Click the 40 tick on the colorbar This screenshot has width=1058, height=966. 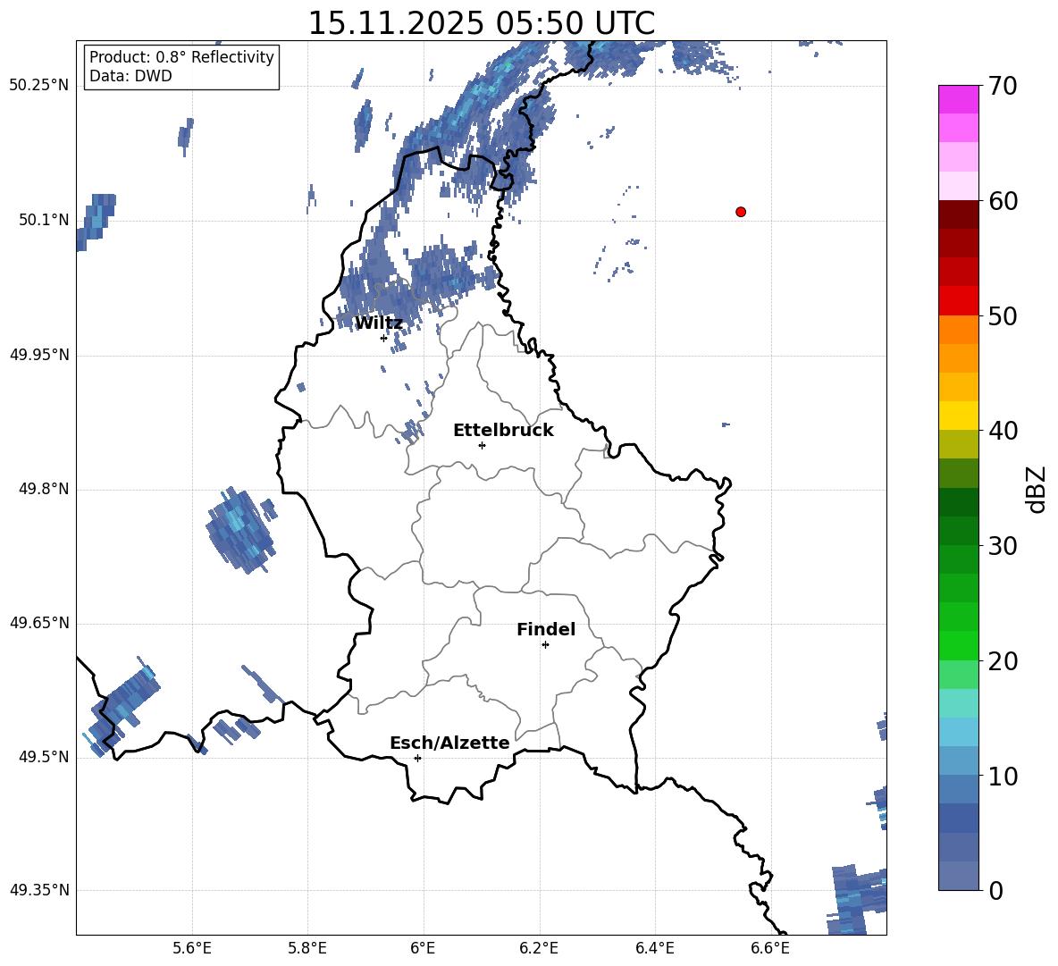pyautogui.click(x=1003, y=431)
